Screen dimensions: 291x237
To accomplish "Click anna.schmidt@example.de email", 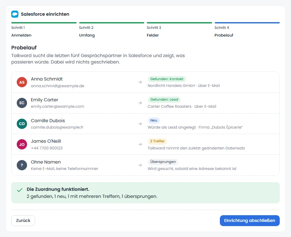I will (58, 86).
